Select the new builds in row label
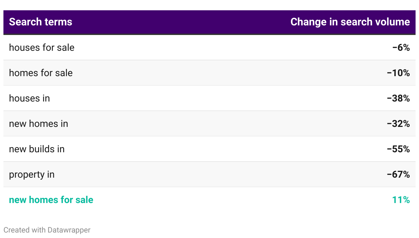The height and width of the screenshot is (238, 419). 37,149
